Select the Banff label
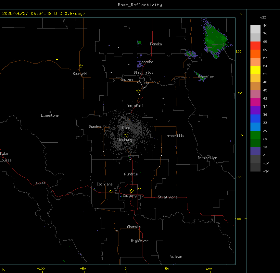 point(40,184)
